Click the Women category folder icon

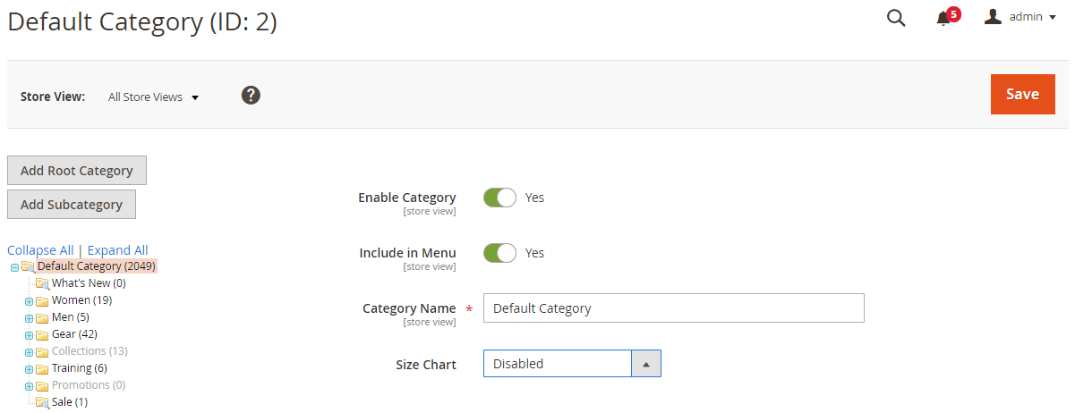tap(42, 301)
